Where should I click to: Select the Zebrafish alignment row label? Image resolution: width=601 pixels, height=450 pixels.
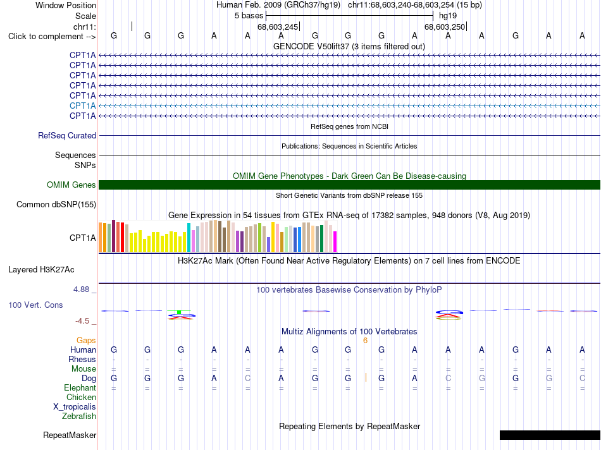coord(79,417)
